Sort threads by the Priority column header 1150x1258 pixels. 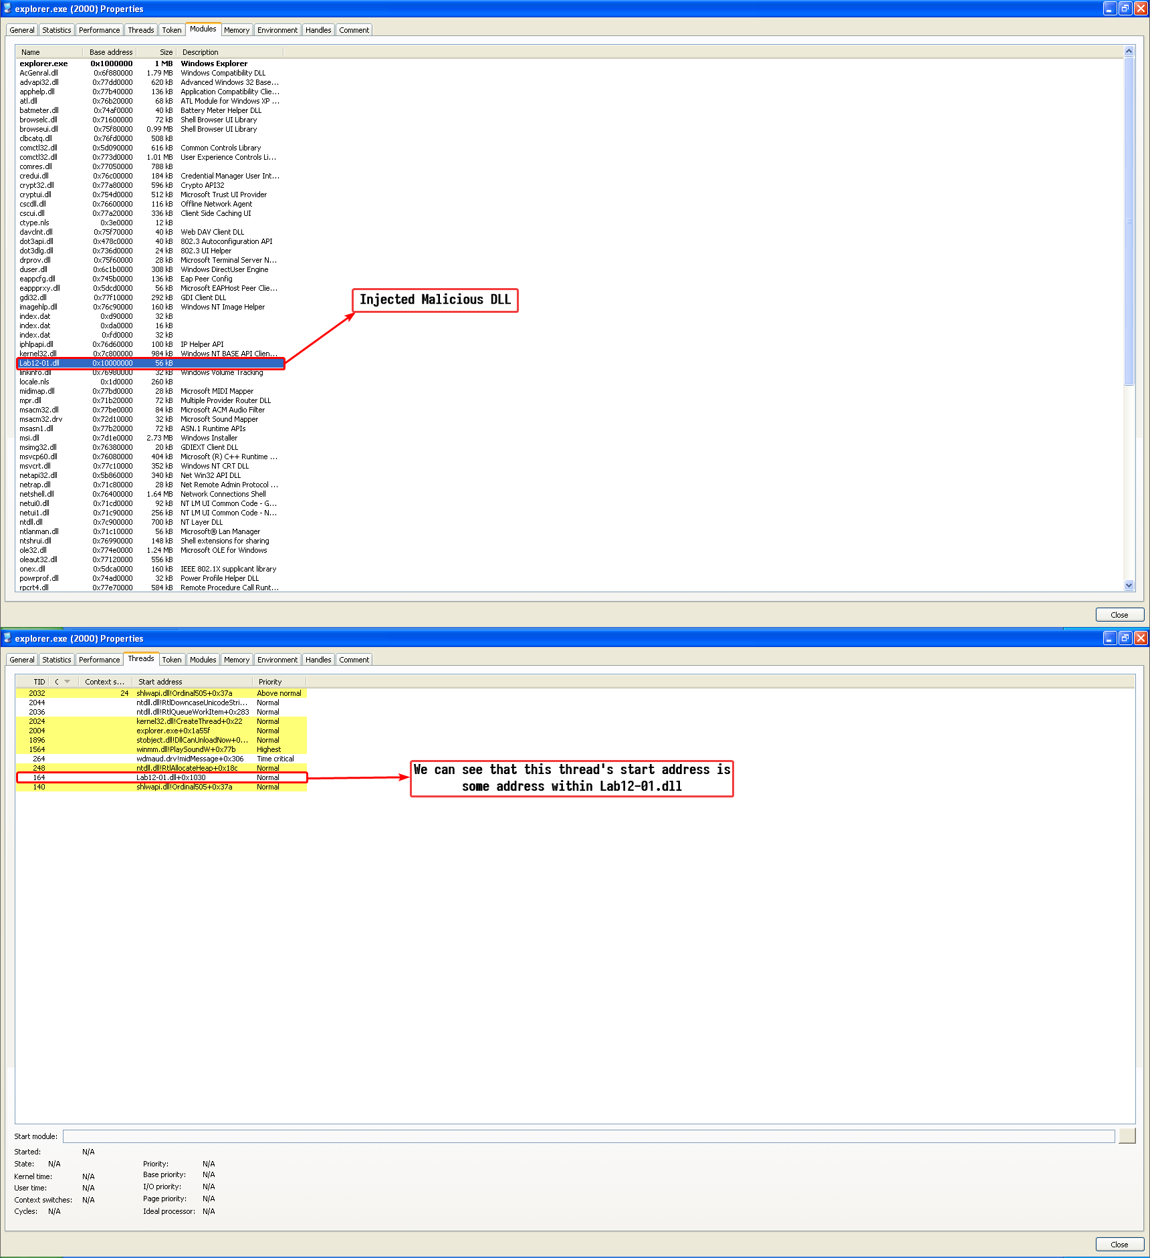point(270,682)
